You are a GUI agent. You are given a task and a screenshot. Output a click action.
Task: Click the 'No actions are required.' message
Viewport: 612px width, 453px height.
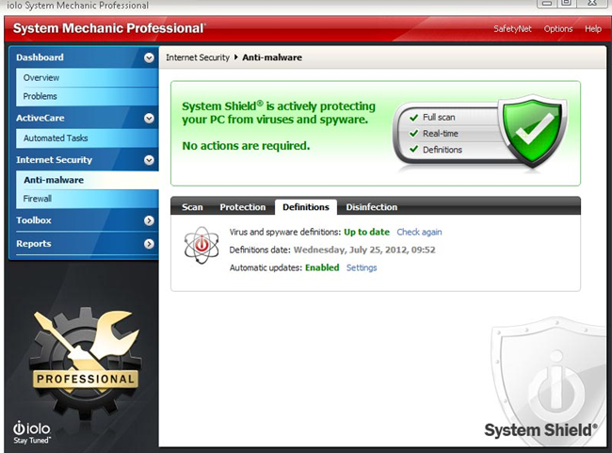(246, 146)
